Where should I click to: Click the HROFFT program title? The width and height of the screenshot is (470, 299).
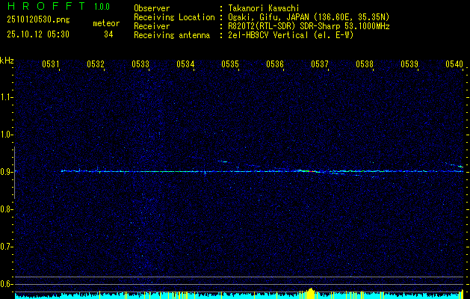click(x=46, y=6)
